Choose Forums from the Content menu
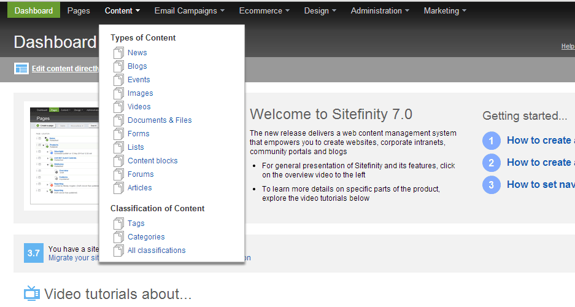 click(x=141, y=174)
